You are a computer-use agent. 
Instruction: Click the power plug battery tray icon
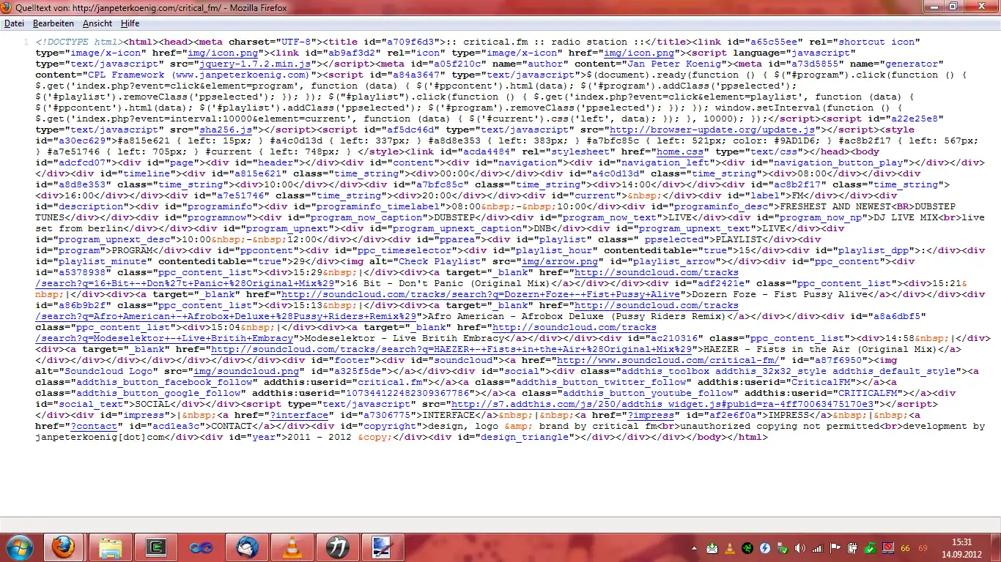click(x=853, y=548)
